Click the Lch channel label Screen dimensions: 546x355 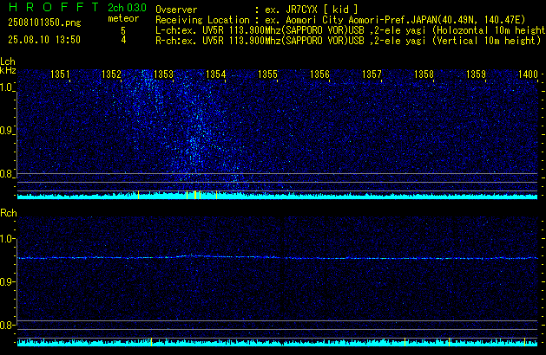[x=8, y=61]
